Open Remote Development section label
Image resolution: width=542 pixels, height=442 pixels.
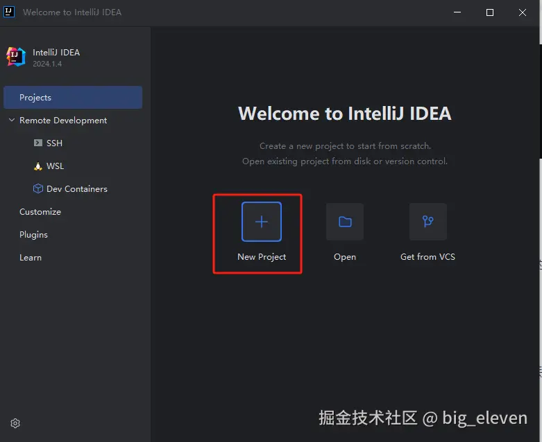(x=63, y=120)
